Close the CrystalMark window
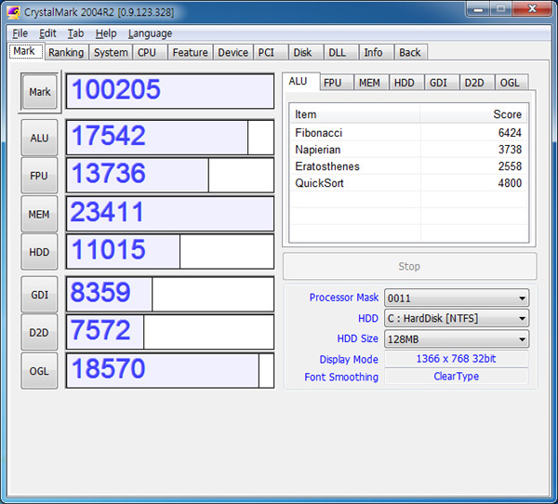This screenshot has width=558, height=504. point(533,8)
